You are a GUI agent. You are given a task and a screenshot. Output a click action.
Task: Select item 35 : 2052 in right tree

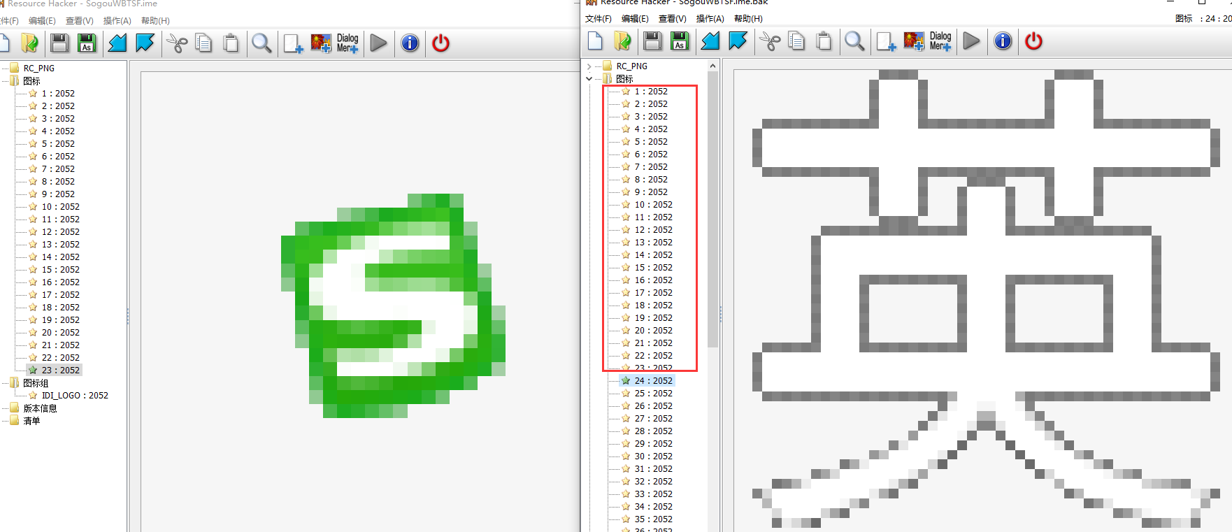653,519
